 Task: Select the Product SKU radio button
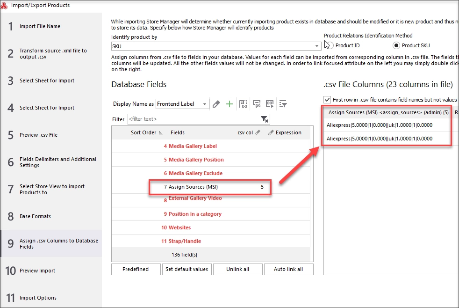[396, 45]
